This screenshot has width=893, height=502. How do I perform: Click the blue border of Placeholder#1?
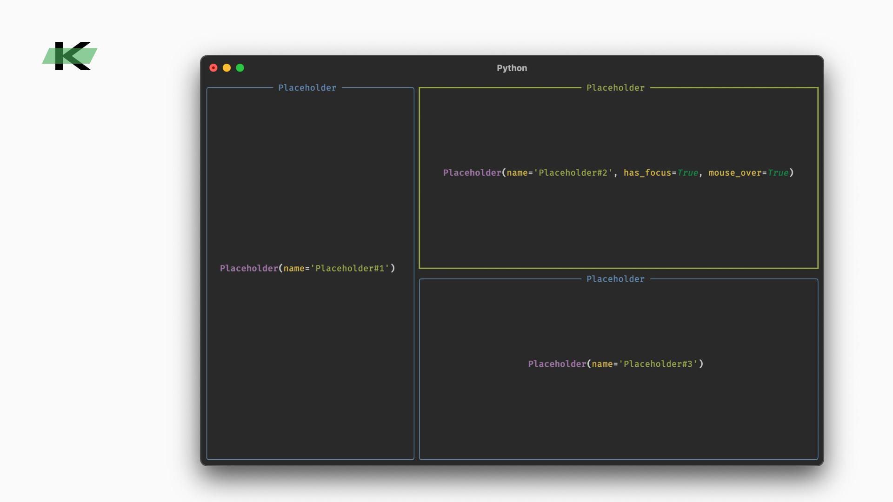(x=207, y=279)
